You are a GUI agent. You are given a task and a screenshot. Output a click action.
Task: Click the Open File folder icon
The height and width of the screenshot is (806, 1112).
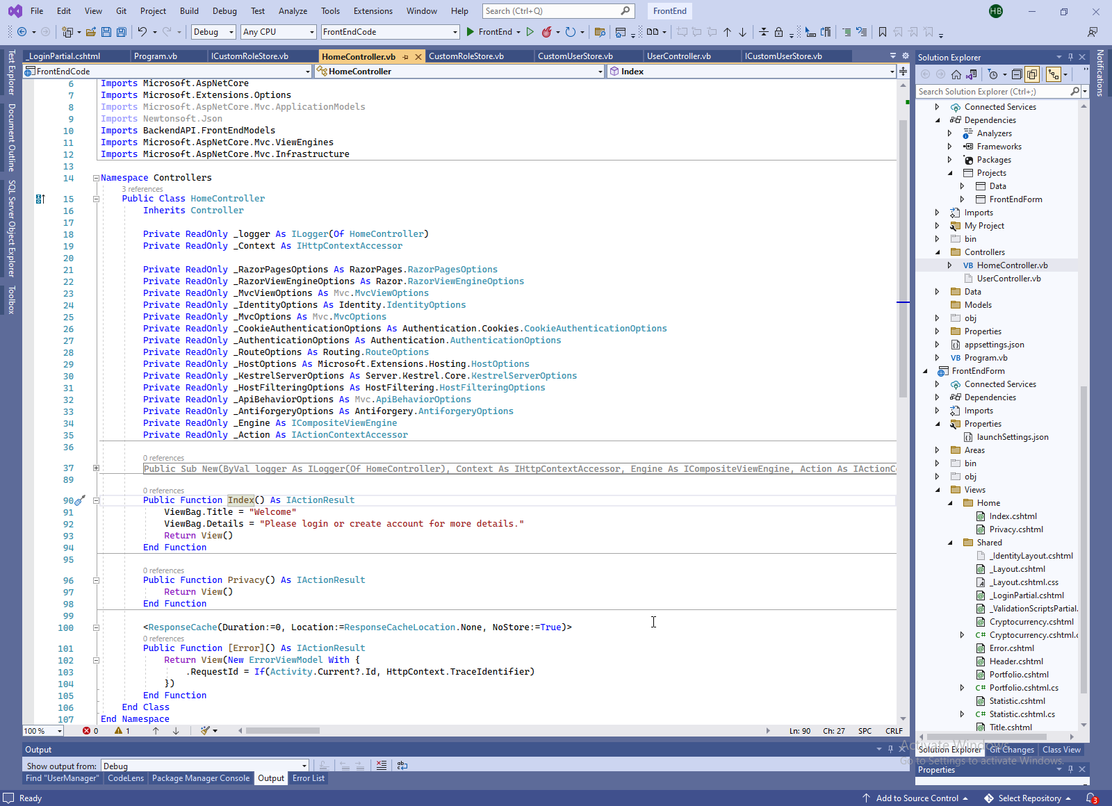click(x=91, y=32)
